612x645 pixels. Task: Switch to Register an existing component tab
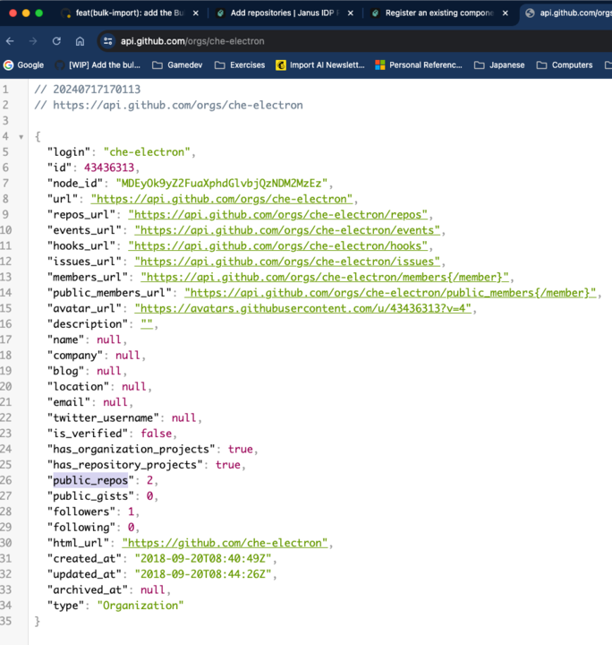pyautogui.click(x=434, y=13)
